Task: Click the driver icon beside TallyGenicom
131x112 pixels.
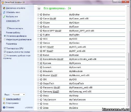Action: point(41,99)
